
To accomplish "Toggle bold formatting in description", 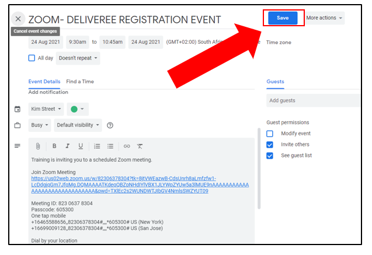I will pos(54,146).
